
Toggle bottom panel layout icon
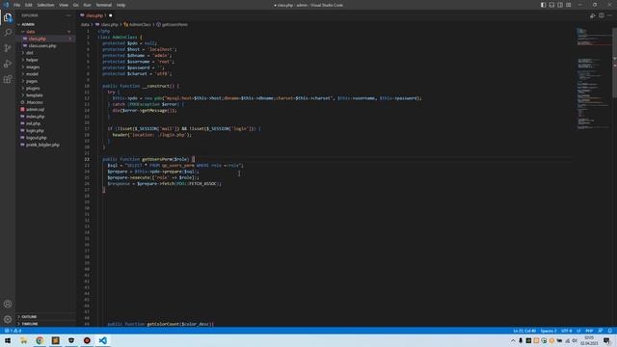click(551, 5)
